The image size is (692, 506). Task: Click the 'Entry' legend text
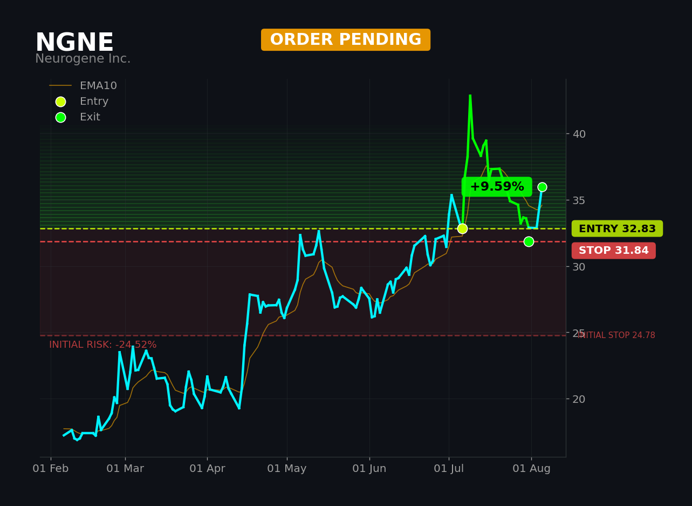click(x=94, y=102)
